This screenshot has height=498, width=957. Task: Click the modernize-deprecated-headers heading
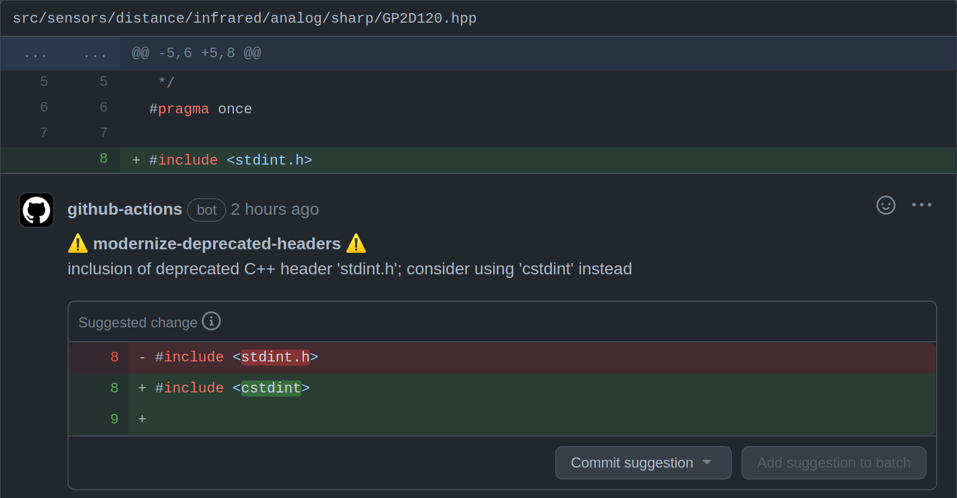point(217,244)
